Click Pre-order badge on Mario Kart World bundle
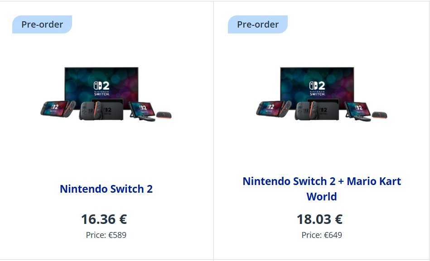This screenshot has height=261, width=430. coord(257,24)
